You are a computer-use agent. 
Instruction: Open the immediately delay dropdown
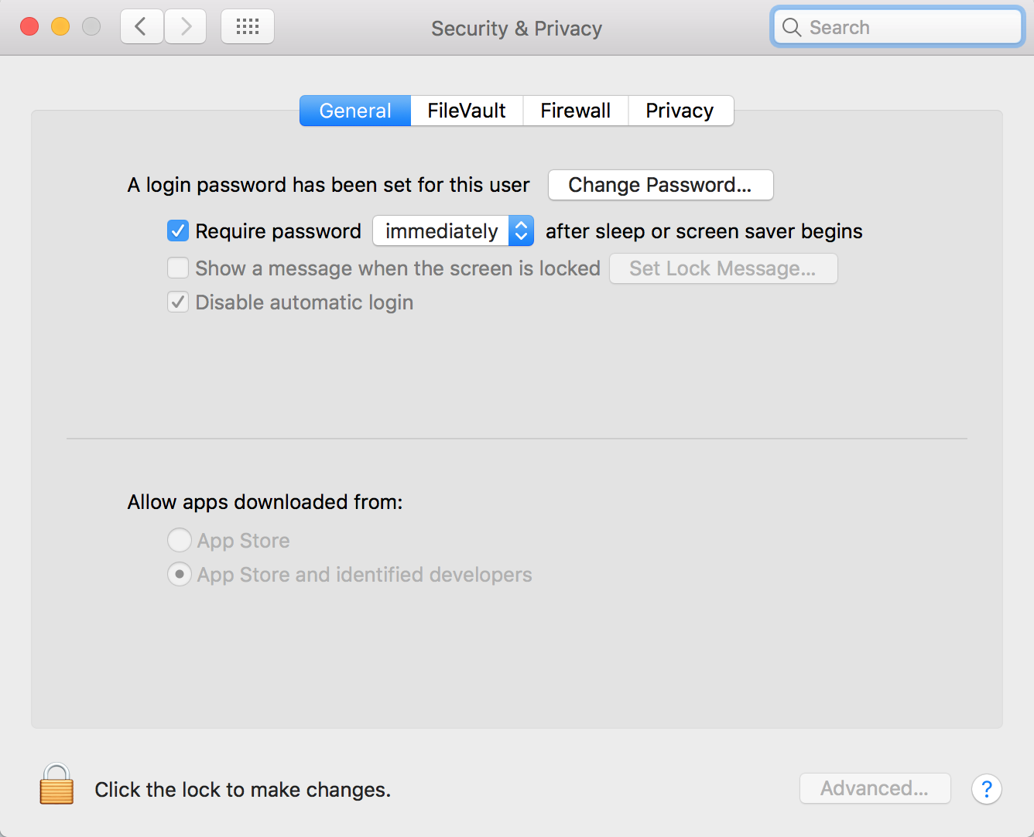[453, 231]
